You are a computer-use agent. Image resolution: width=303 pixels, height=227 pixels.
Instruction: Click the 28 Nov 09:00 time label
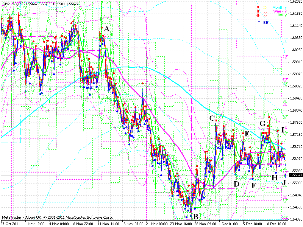pyautogui.click(x=205, y=224)
